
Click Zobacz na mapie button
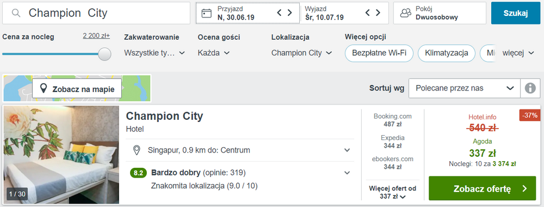point(77,89)
